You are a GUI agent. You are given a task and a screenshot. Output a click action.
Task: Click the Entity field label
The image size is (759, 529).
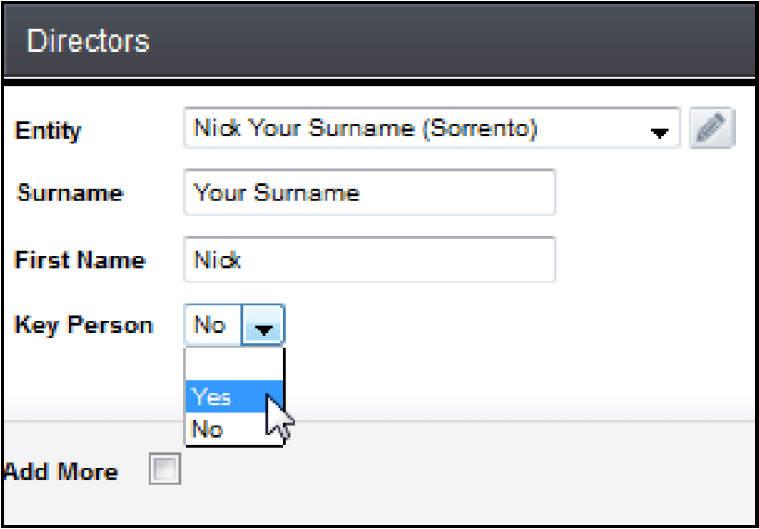[48, 131]
